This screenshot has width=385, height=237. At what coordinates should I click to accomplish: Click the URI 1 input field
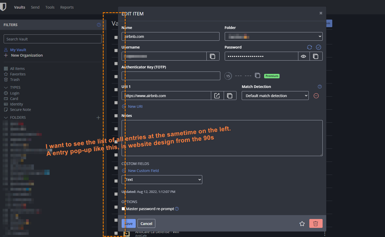[166, 96]
